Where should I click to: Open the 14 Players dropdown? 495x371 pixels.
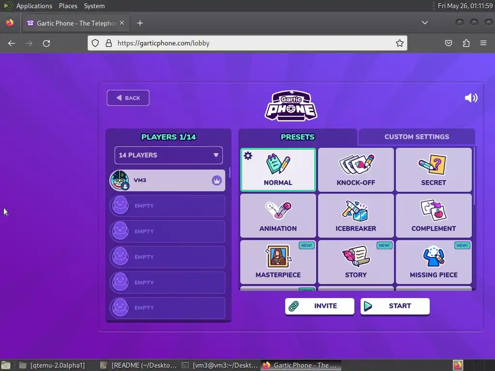pyautogui.click(x=169, y=155)
